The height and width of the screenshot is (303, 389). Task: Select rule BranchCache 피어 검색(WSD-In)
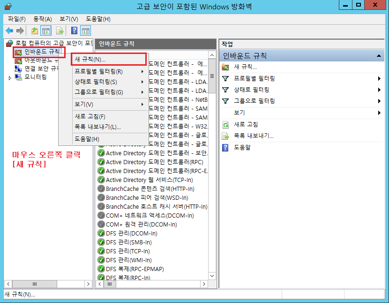(x=147, y=197)
